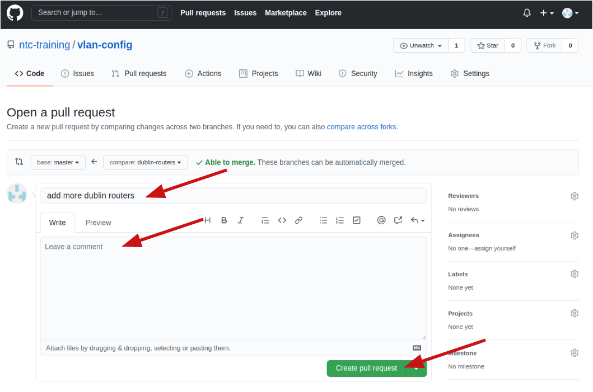Open Labels gear settings
The image size is (593, 392).
574,274
